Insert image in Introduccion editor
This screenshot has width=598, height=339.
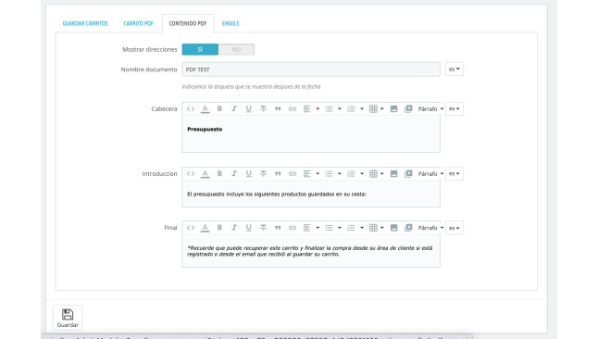coord(394,174)
